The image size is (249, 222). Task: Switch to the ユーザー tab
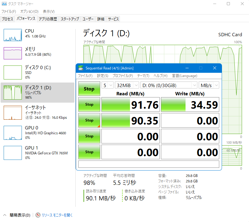point(88,19)
